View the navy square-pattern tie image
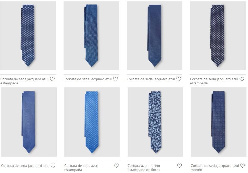The image size is (248, 173). click(x=219, y=122)
